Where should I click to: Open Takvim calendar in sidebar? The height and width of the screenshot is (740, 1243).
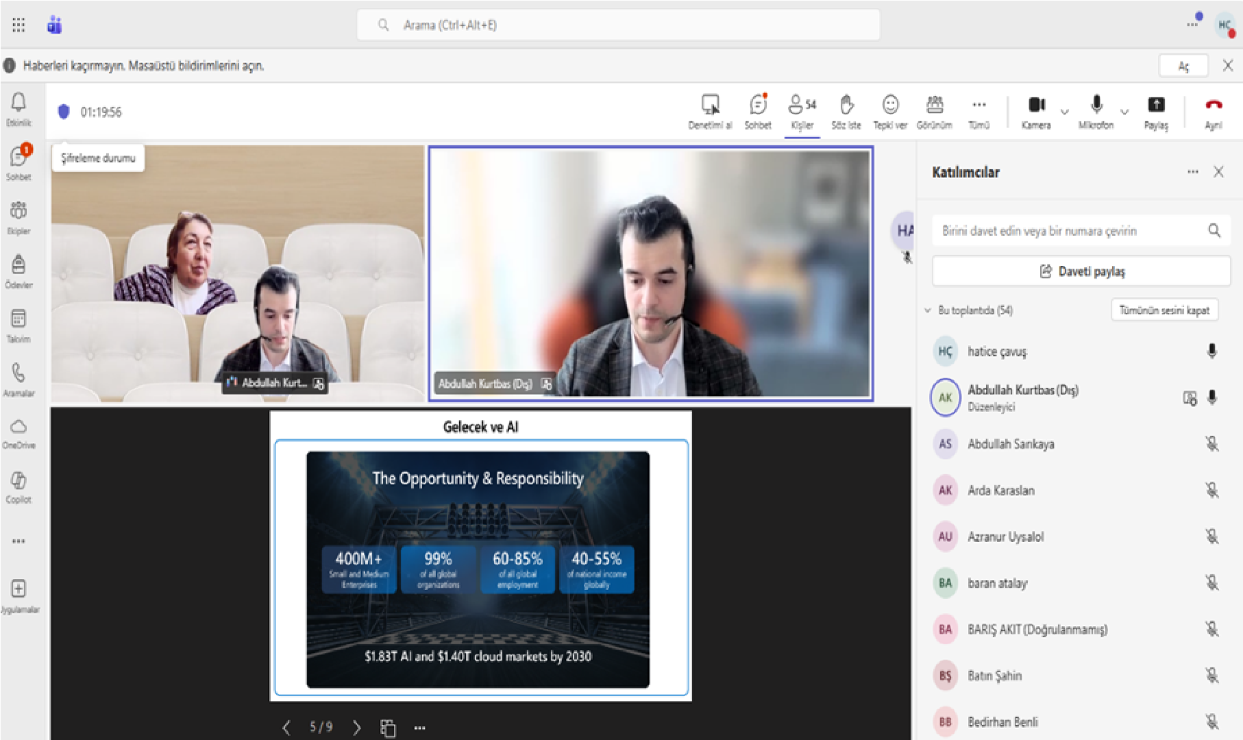[x=19, y=325]
